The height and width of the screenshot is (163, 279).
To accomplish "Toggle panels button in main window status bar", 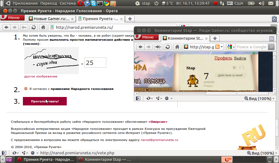I will click(x=4, y=153).
